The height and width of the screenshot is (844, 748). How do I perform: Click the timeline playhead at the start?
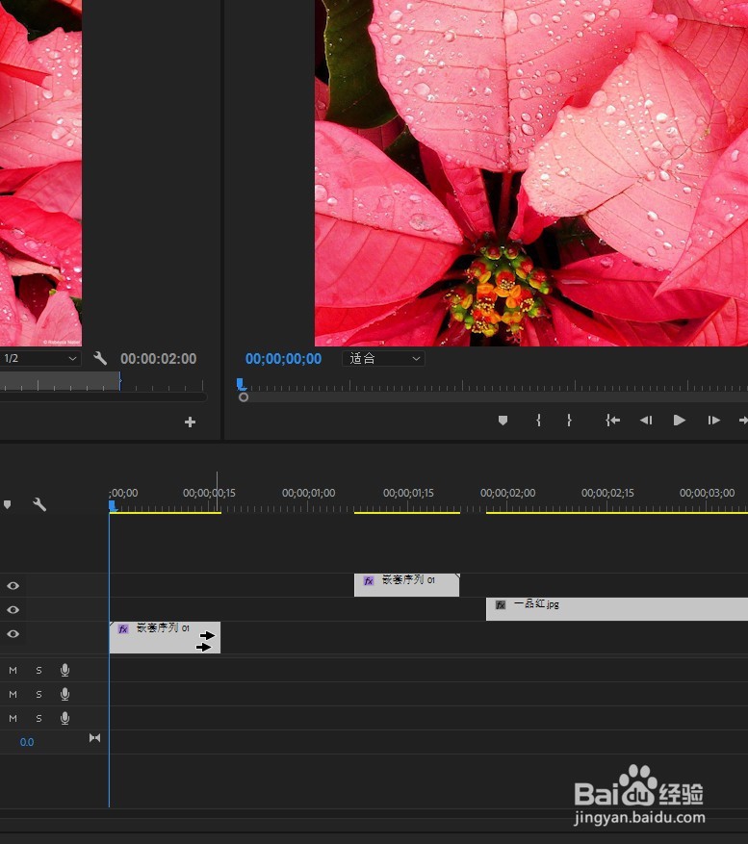click(x=113, y=505)
